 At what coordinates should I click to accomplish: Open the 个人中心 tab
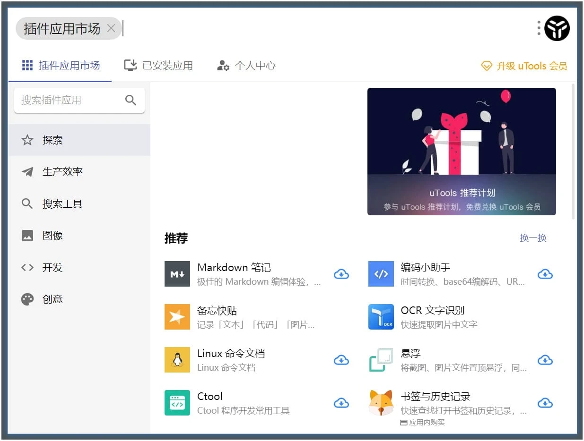coord(246,66)
